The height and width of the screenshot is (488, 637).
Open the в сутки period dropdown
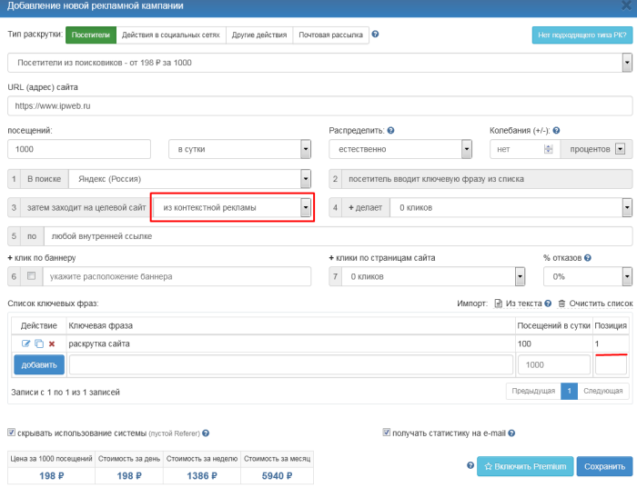(305, 149)
